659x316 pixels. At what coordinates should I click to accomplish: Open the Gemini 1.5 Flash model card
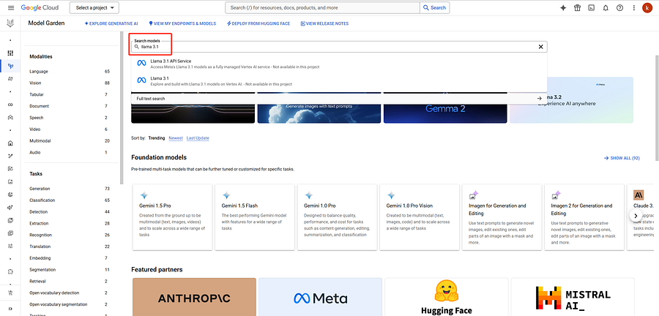pyautogui.click(x=254, y=217)
